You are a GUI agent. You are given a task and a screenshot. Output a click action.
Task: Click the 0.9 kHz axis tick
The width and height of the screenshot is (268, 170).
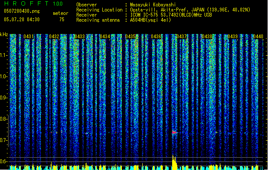(x=4, y=98)
